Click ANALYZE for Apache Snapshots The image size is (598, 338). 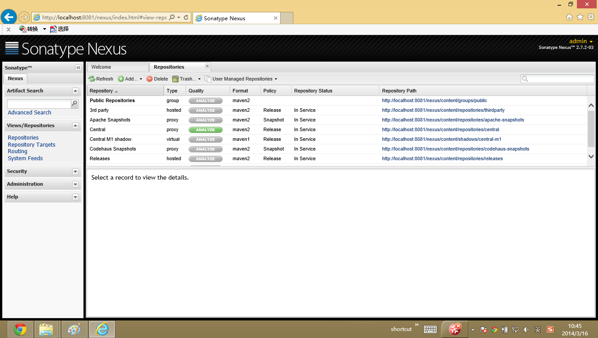[x=205, y=120]
